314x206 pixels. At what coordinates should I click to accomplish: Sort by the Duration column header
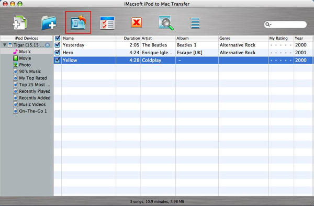pyautogui.click(x=128, y=38)
